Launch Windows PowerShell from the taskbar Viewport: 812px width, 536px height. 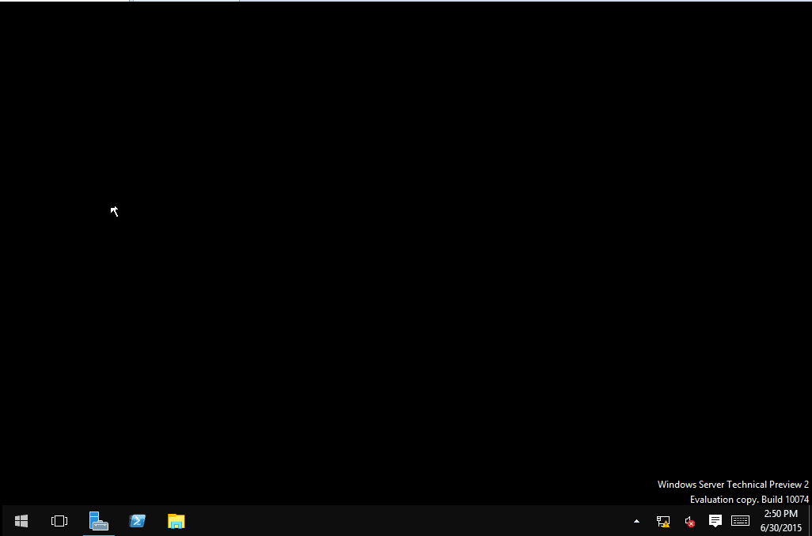[137, 520]
